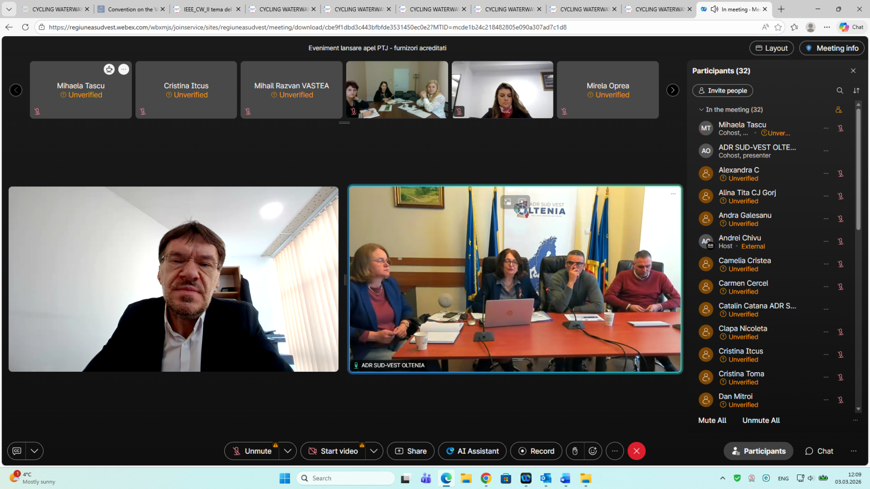Open the Chat panel
Viewport: 870px width, 489px height.
(x=819, y=451)
